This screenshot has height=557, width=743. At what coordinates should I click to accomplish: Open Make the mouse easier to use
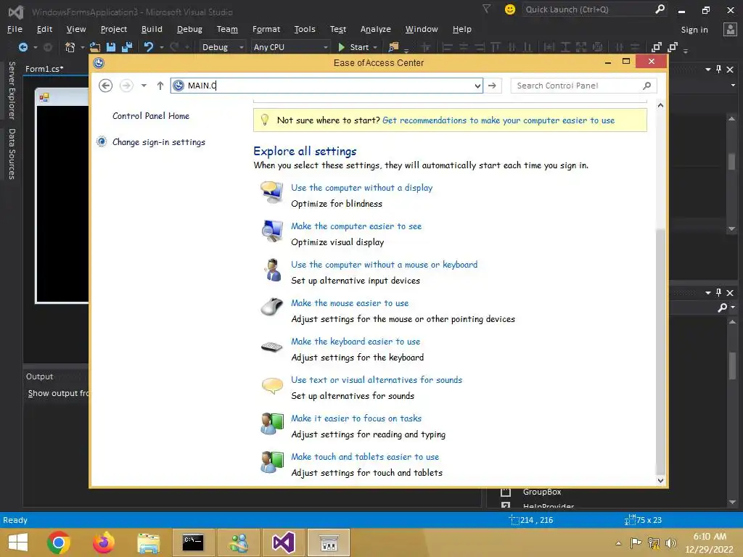[x=350, y=302]
